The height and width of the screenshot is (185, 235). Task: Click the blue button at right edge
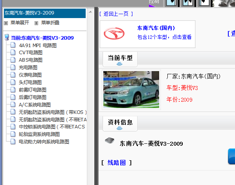231,157
